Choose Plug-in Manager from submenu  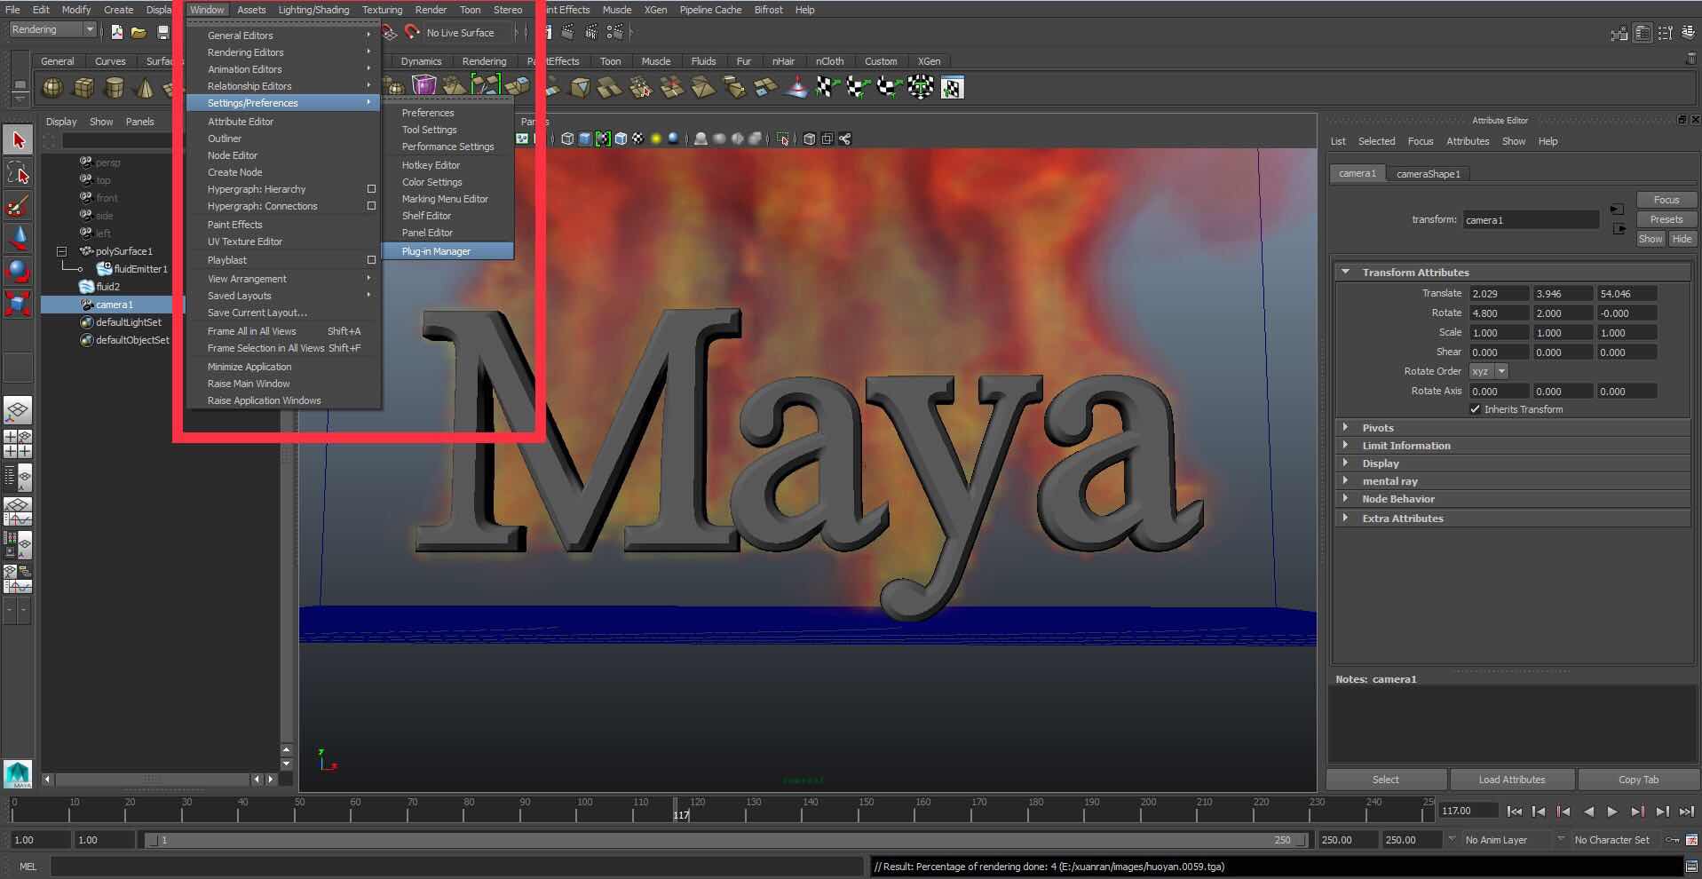(x=448, y=251)
